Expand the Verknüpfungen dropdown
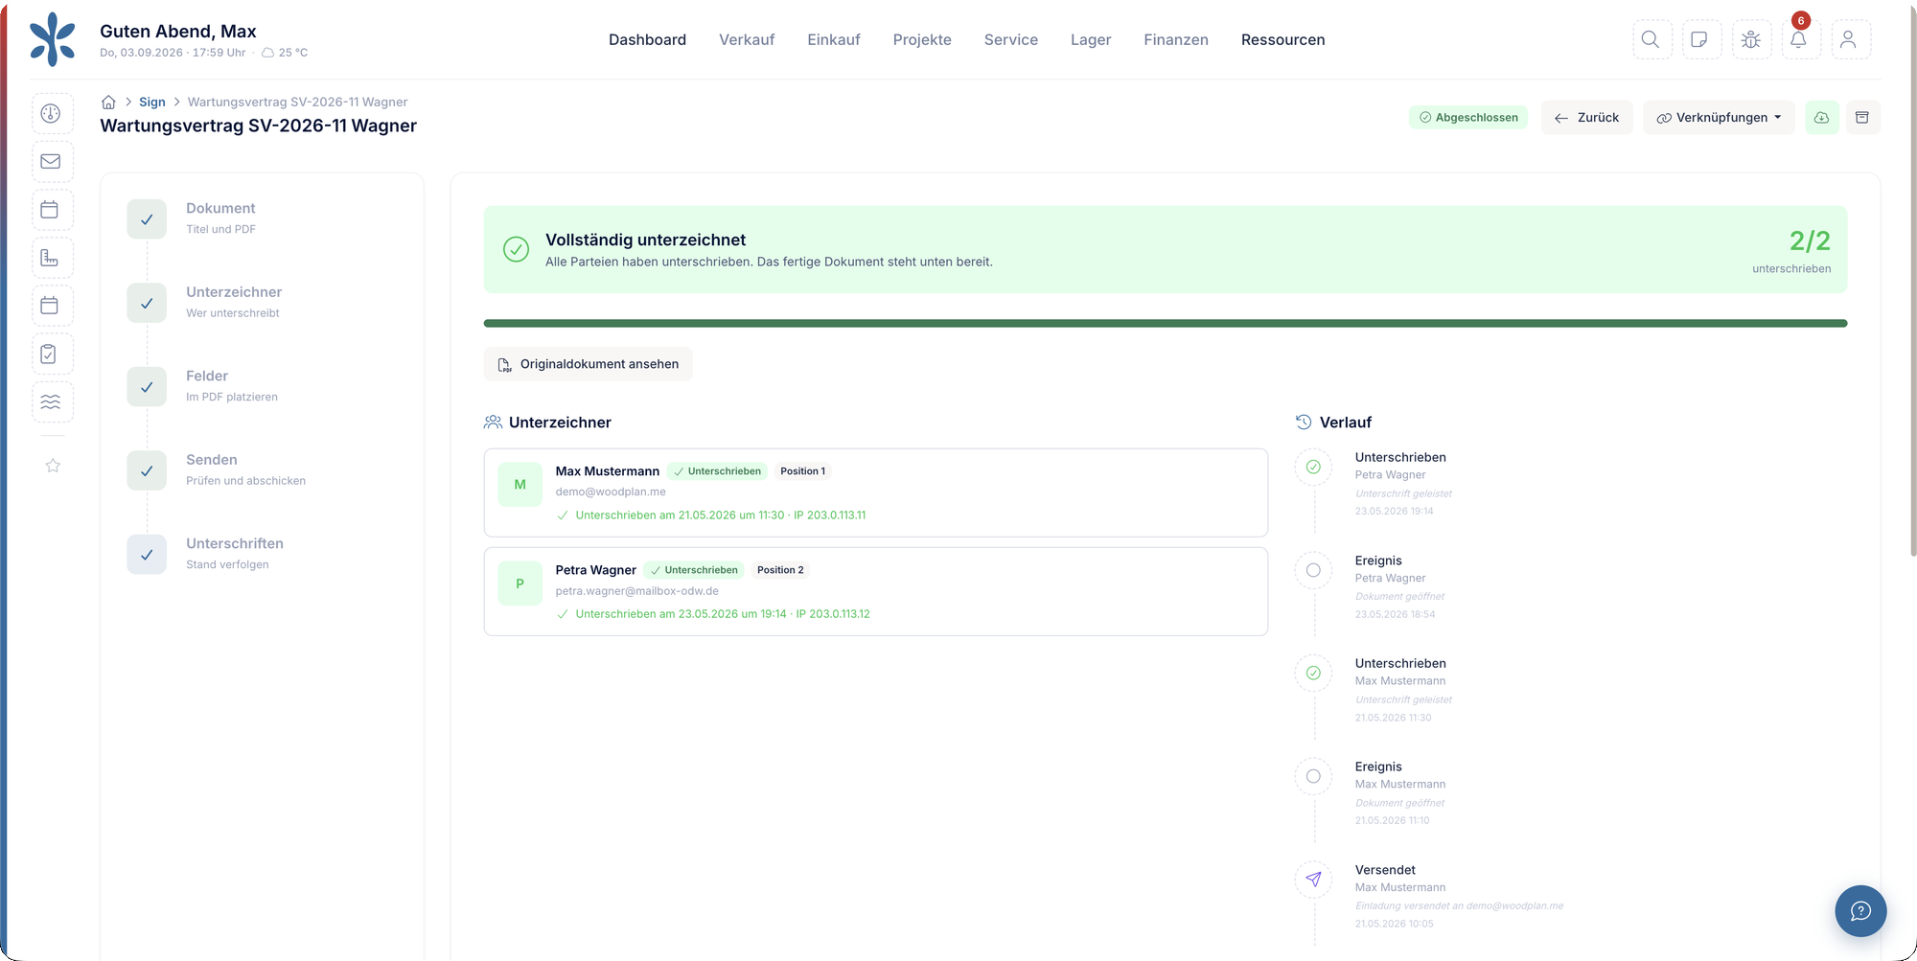The image size is (1917, 961). [1718, 118]
